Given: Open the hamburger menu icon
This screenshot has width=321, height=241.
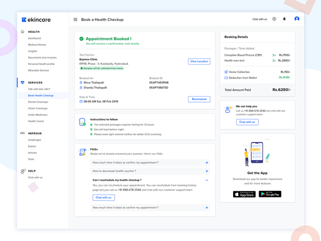Looking at the screenshot, I should click(75, 20).
